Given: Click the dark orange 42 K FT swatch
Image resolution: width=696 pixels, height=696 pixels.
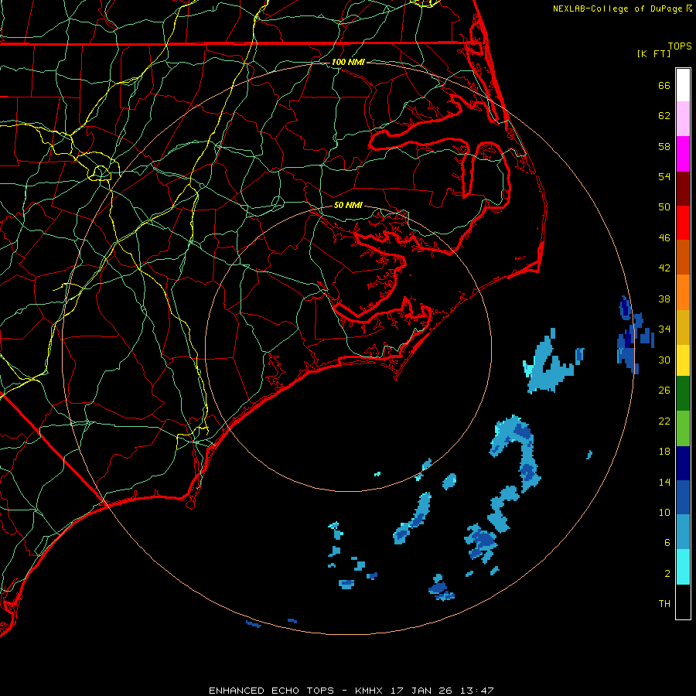Looking at the screenshot, I should (x=683, y=257).
